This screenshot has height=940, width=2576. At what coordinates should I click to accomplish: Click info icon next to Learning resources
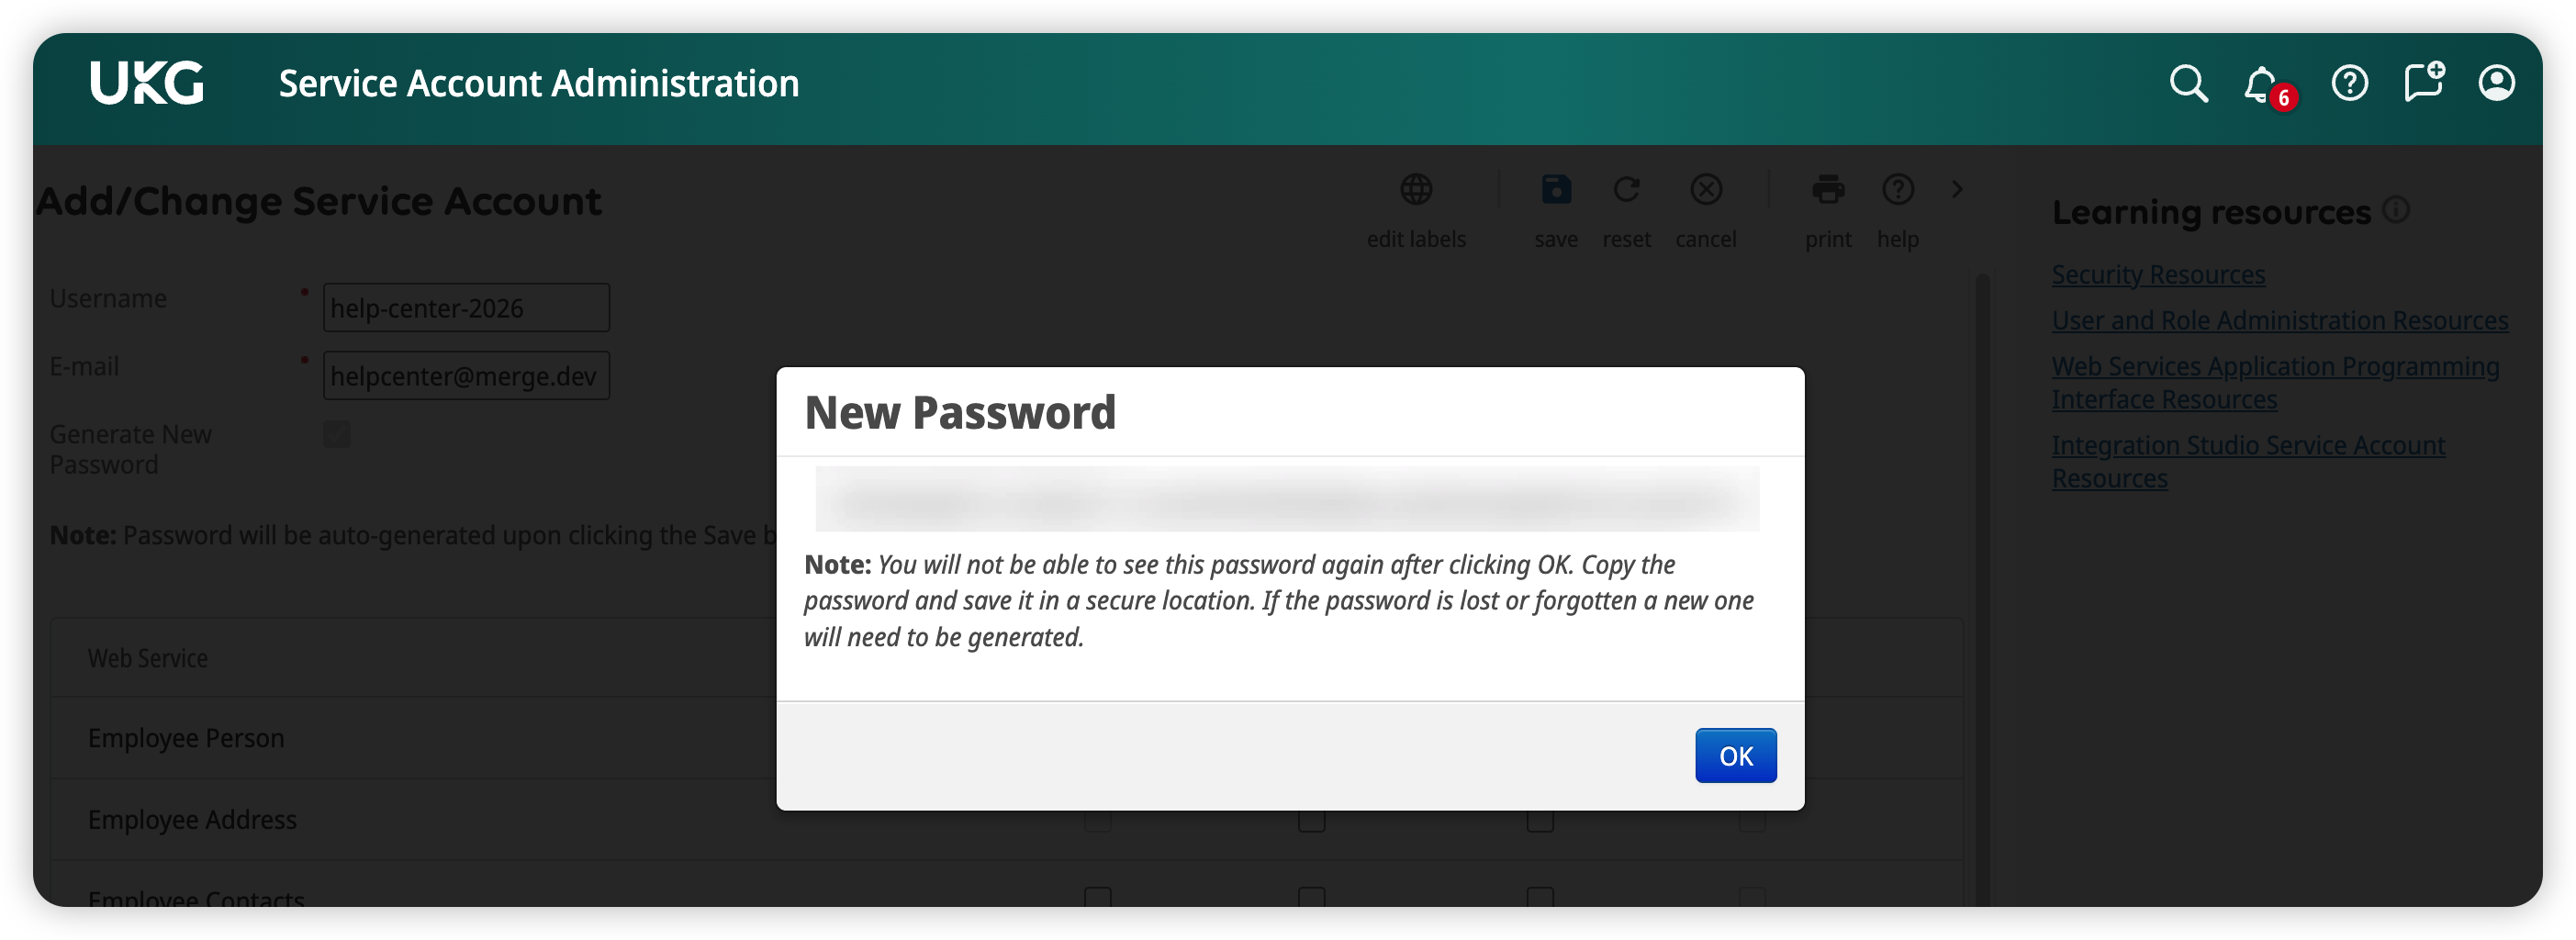2396,210
